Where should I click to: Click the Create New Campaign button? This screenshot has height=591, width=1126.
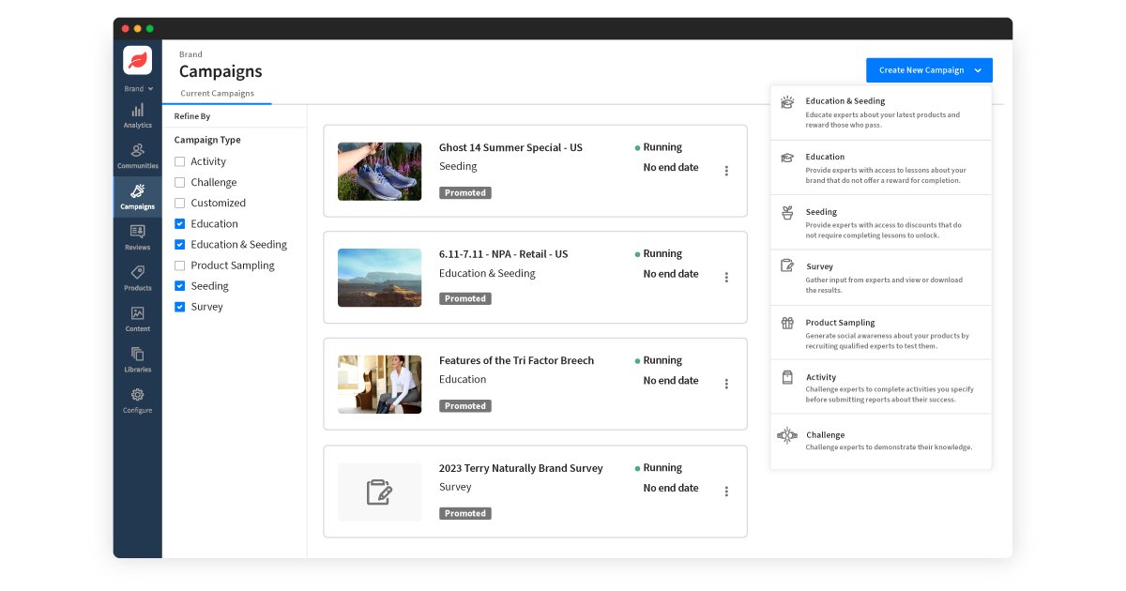coord(929,70)
